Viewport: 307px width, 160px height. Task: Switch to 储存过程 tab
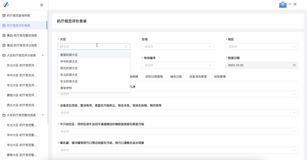pos(176,77)
